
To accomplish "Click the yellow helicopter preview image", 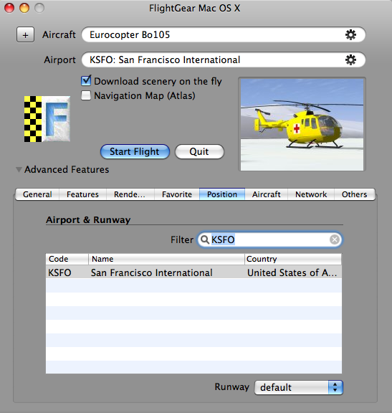I will click(302, 124).
